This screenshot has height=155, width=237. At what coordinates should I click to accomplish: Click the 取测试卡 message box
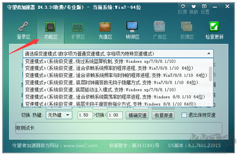point(119,128)
